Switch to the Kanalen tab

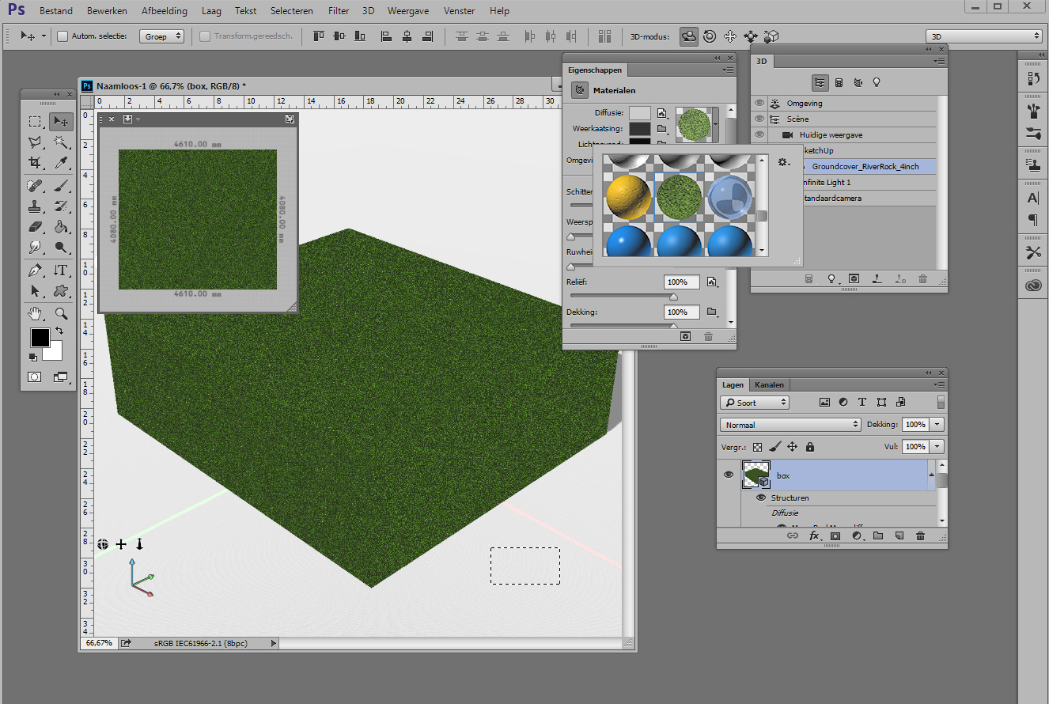point(769,385)
